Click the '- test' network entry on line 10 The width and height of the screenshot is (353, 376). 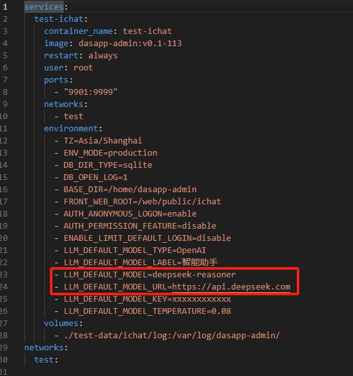point(68,117)
